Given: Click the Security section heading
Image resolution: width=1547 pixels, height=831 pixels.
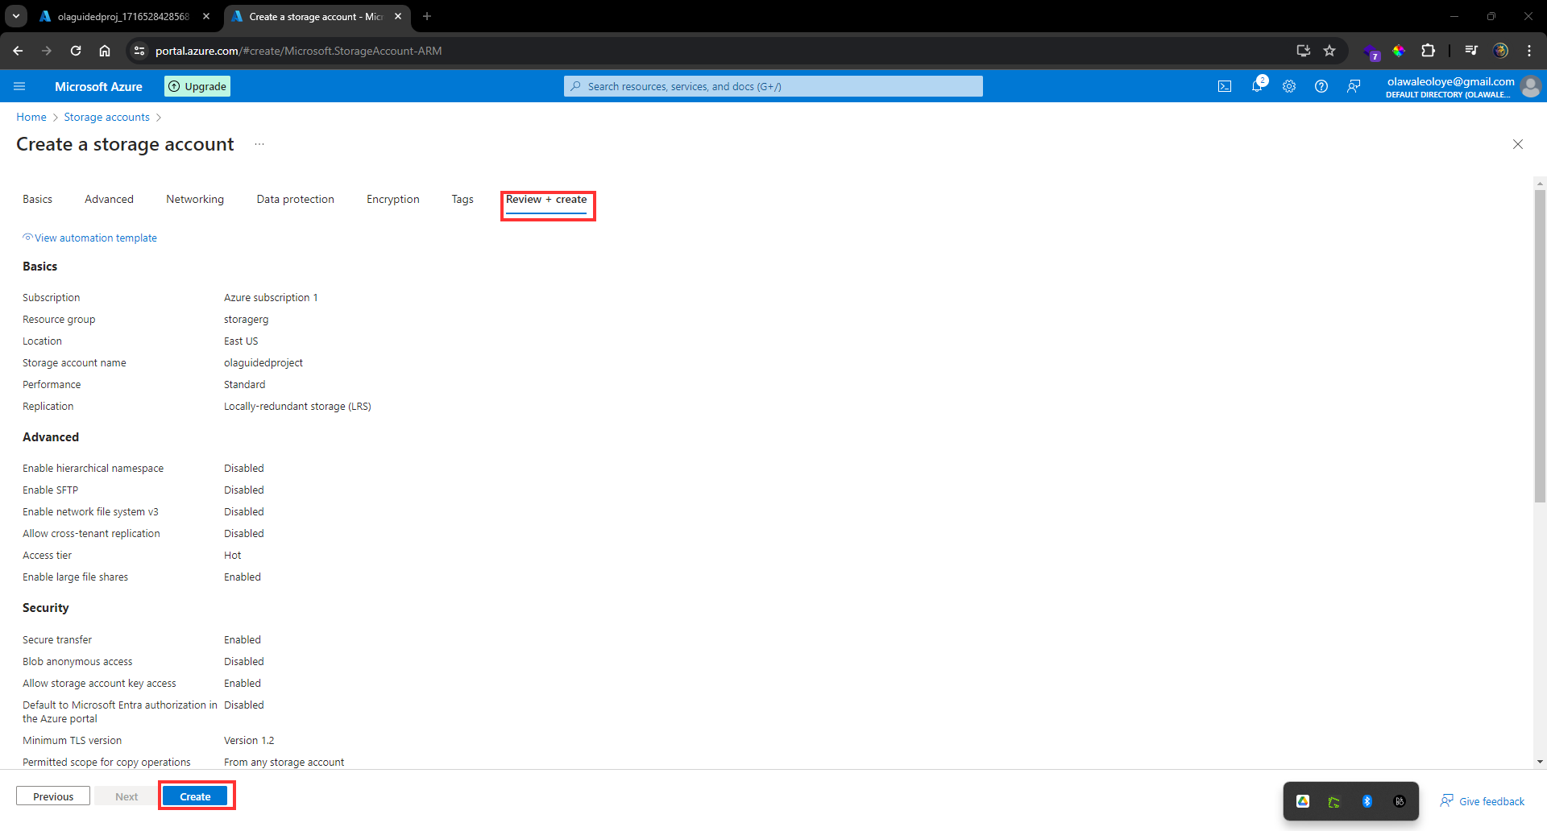Looking at the screenshot, I should 46,608.
